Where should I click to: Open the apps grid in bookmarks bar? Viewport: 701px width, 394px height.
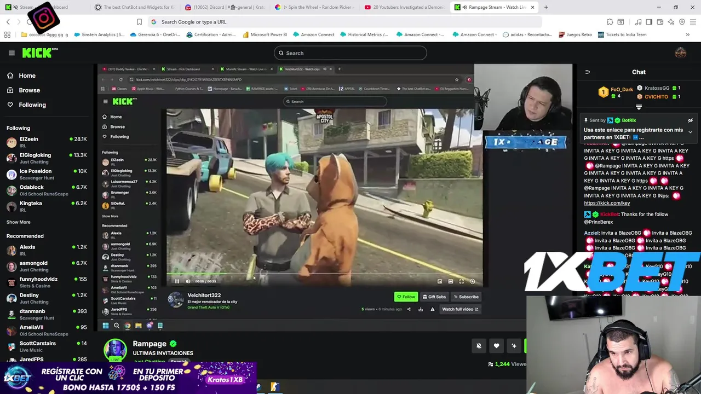[7, 34]
